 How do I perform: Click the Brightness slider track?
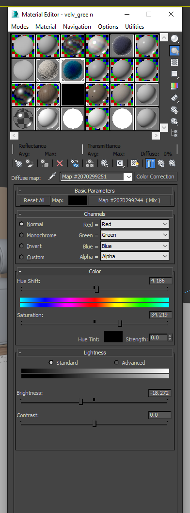tap(95, 402)
